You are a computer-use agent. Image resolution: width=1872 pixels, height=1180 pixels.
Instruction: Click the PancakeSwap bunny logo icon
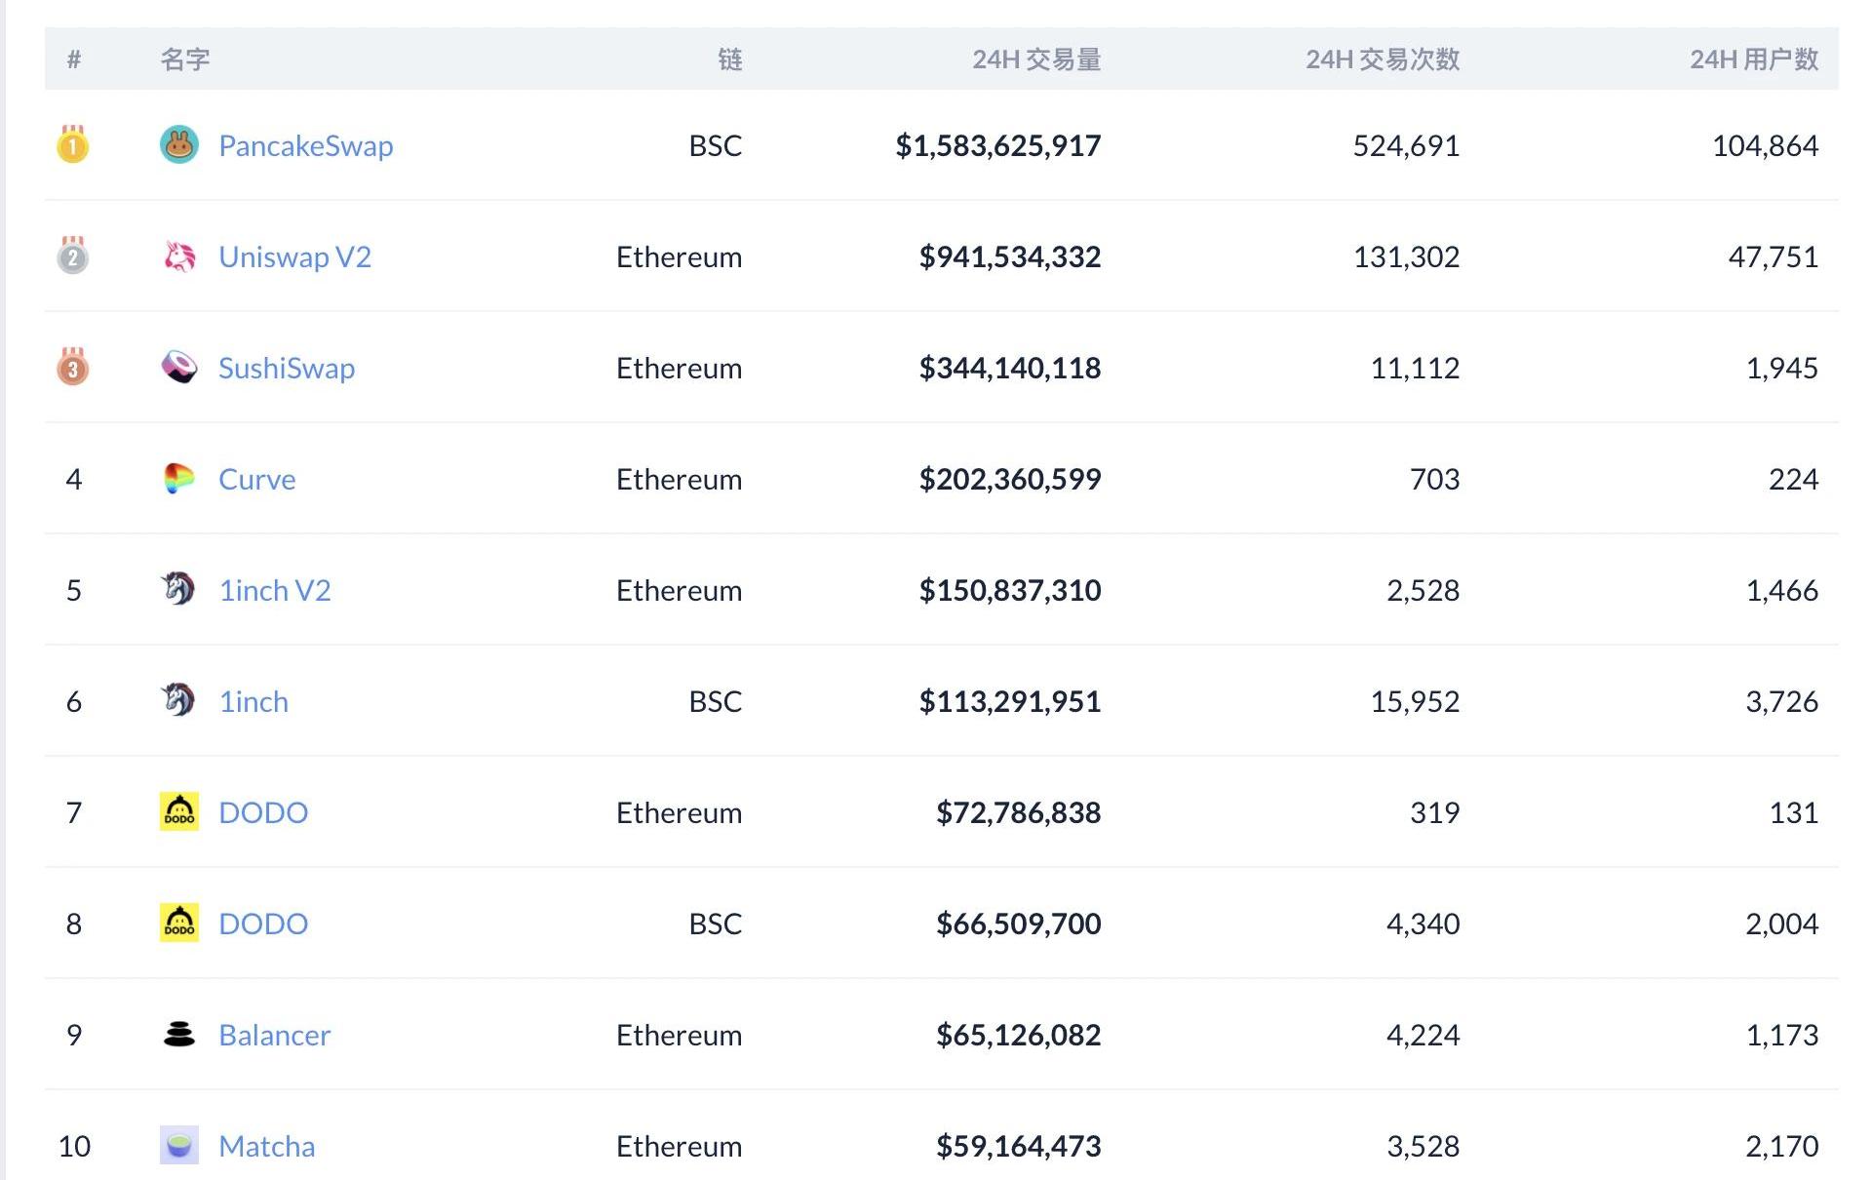pos(179,145)
